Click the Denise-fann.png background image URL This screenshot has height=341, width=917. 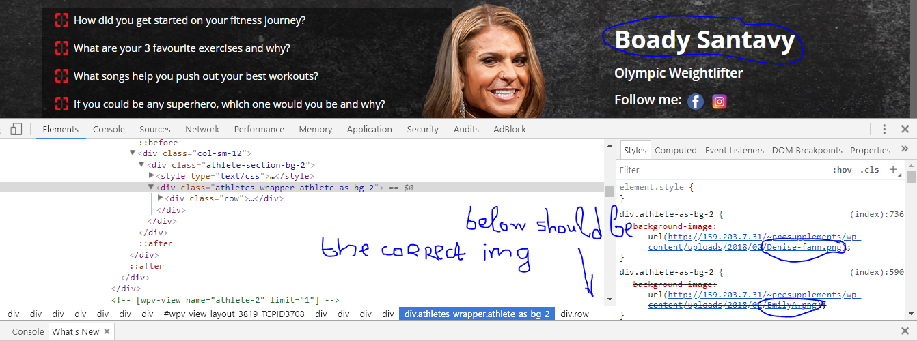754,242
